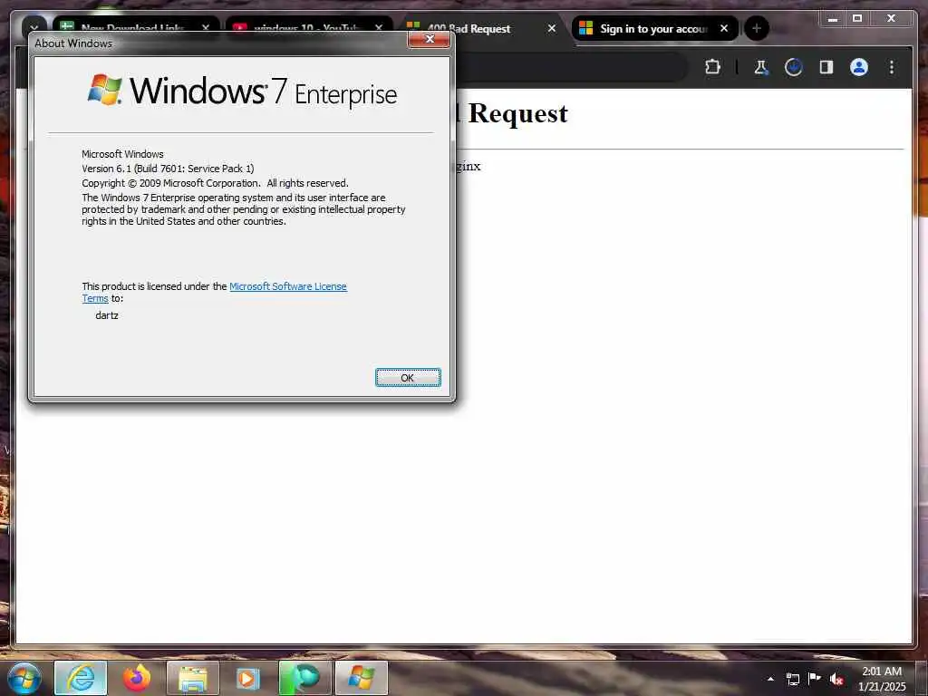Screen dimensions: 928x696
Task: Click the licensee name dartz
Action: tap(107, 315)
